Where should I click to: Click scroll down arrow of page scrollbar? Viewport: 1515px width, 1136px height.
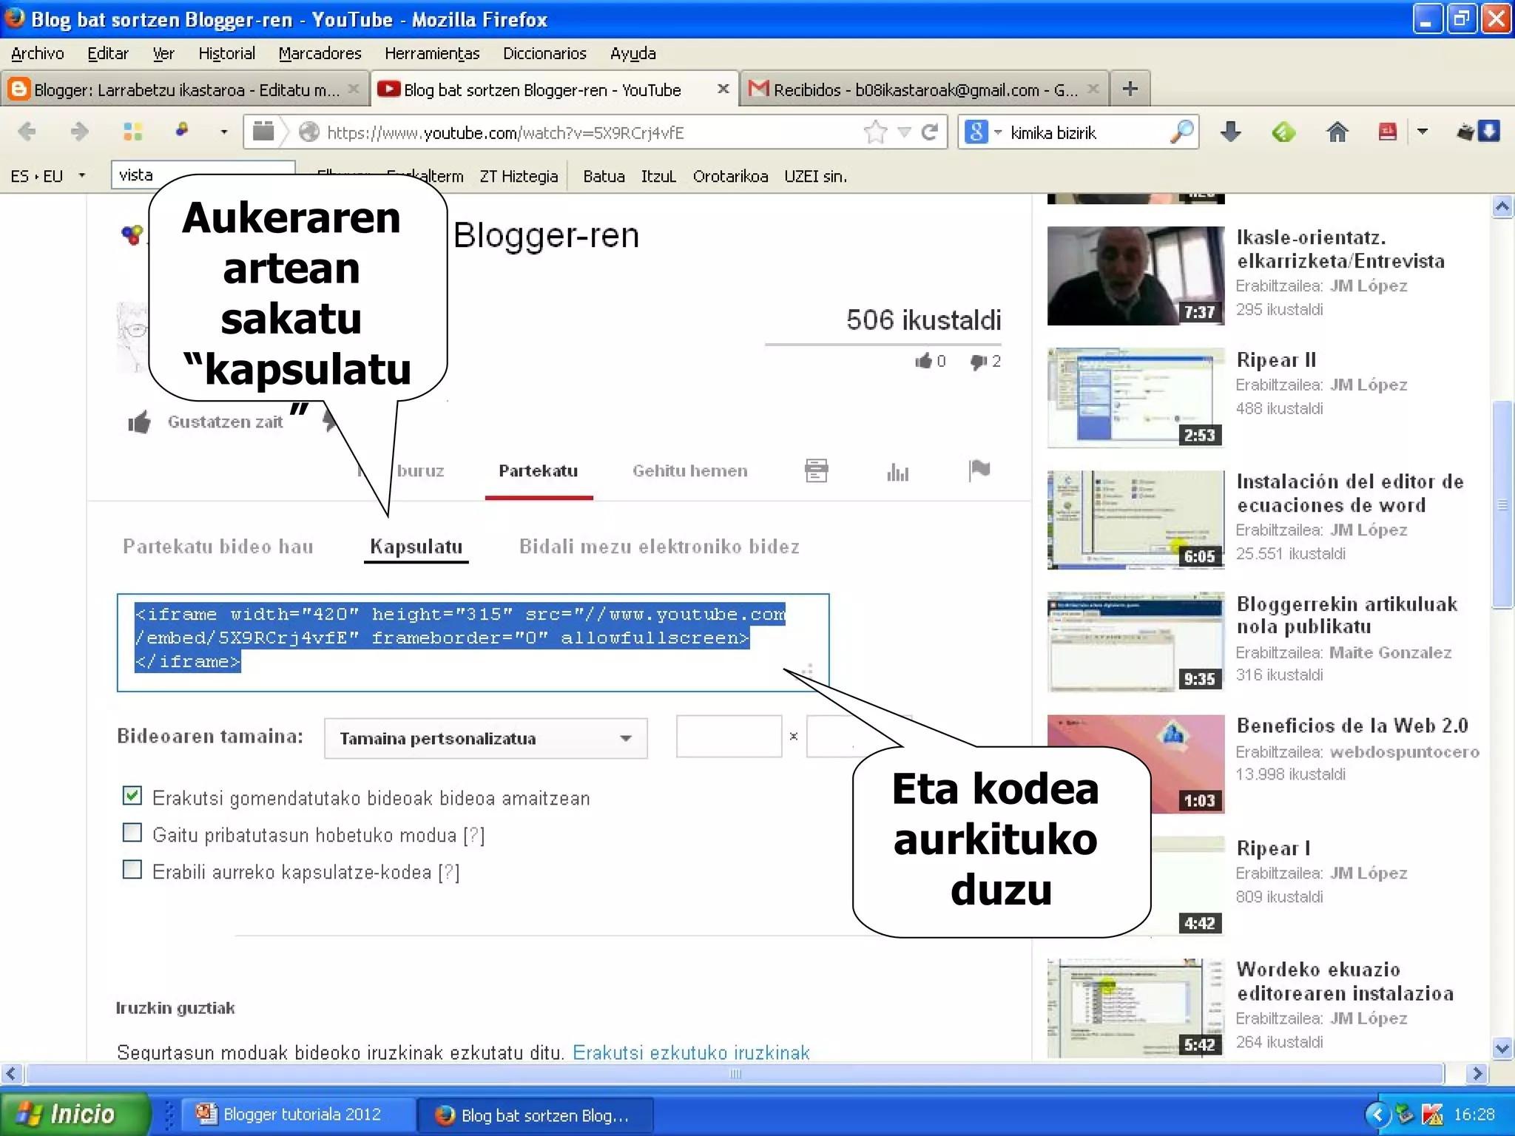point(1502,1048)
